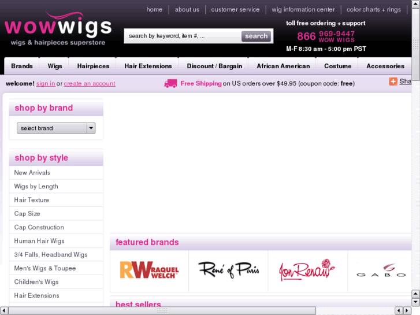Click the horizontal scrollbar thumb
420x315 pixels.
[x=162, y=310]
